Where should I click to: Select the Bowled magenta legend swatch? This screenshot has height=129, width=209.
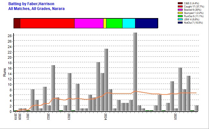(x=180, y=10)
